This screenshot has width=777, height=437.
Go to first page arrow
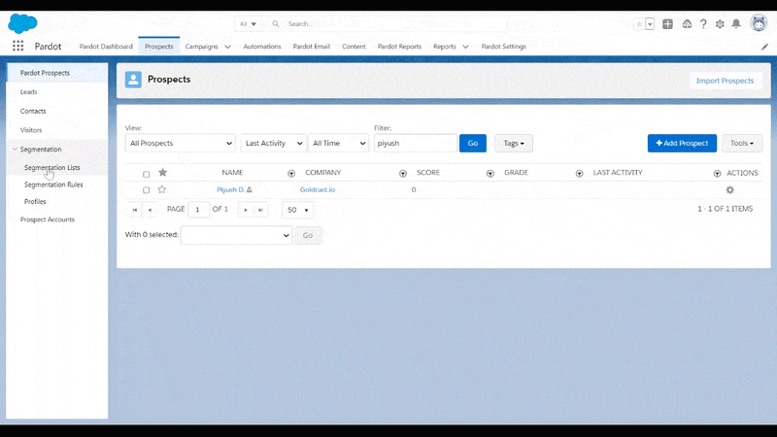click(135, 210)
